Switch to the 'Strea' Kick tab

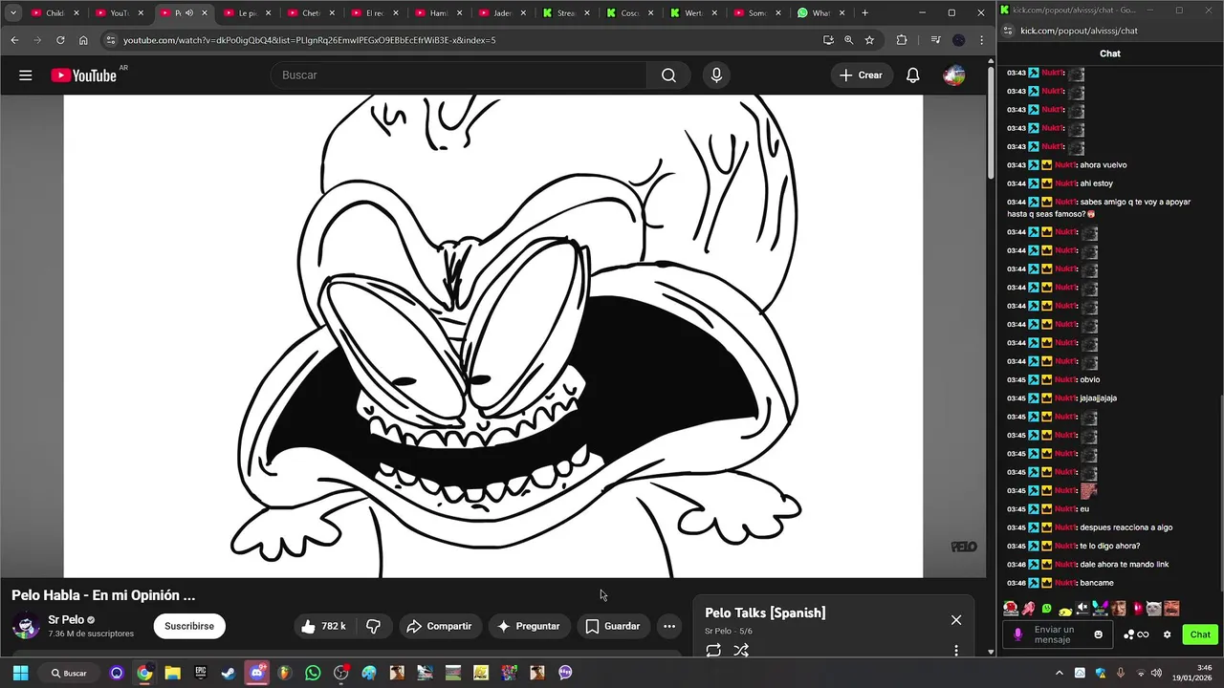pyautogui.click(x=567, y=13)
